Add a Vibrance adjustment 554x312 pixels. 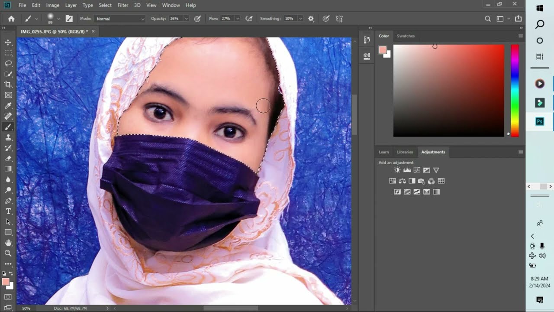coord(436,170)
